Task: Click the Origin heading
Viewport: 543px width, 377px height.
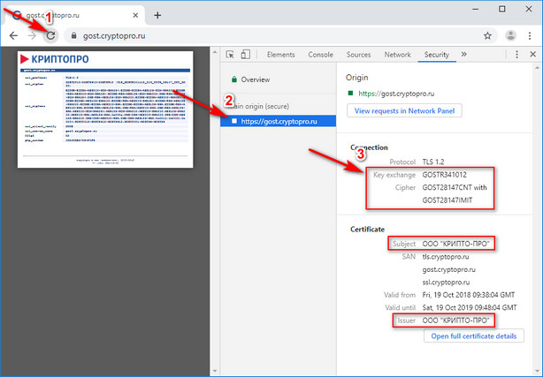Action: click(x=356, y=78)
